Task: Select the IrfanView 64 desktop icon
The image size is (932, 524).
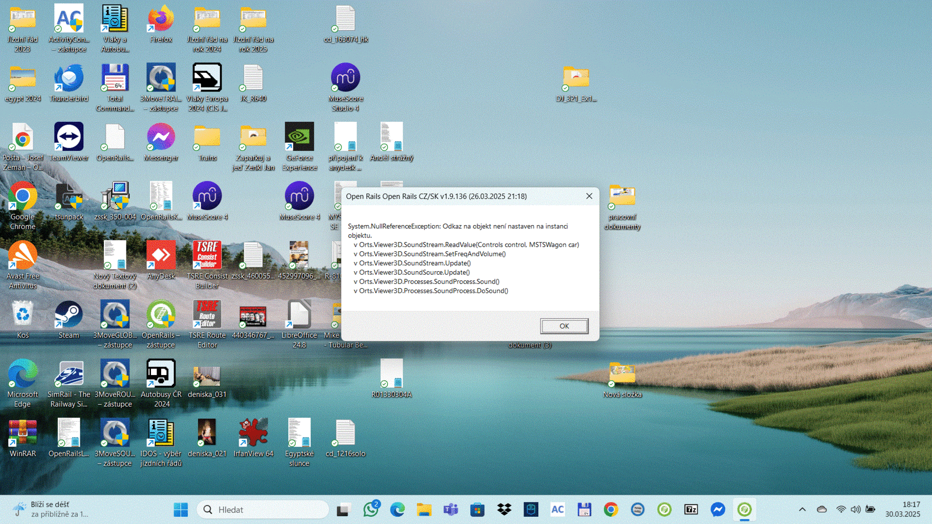Action: coord(253,438)
